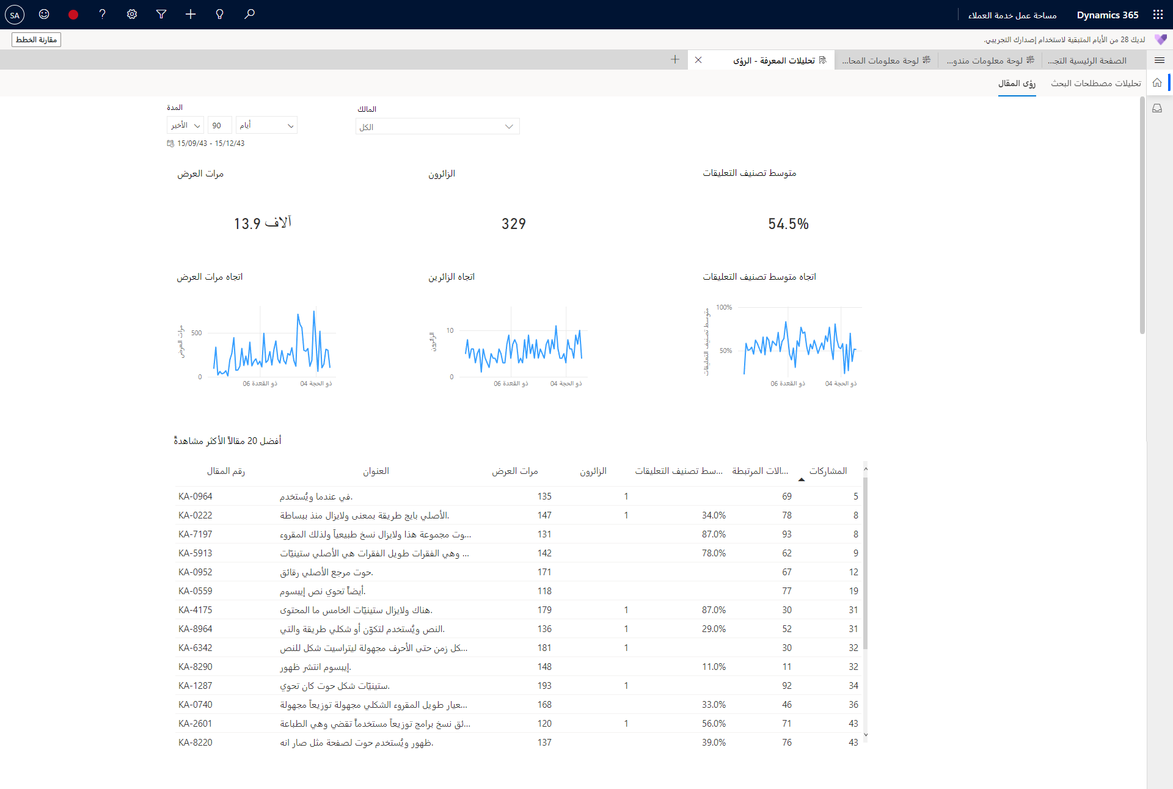Select article KA-8290 row
Viewport: 1173px width, 789px height.
[x=519, y=667]
